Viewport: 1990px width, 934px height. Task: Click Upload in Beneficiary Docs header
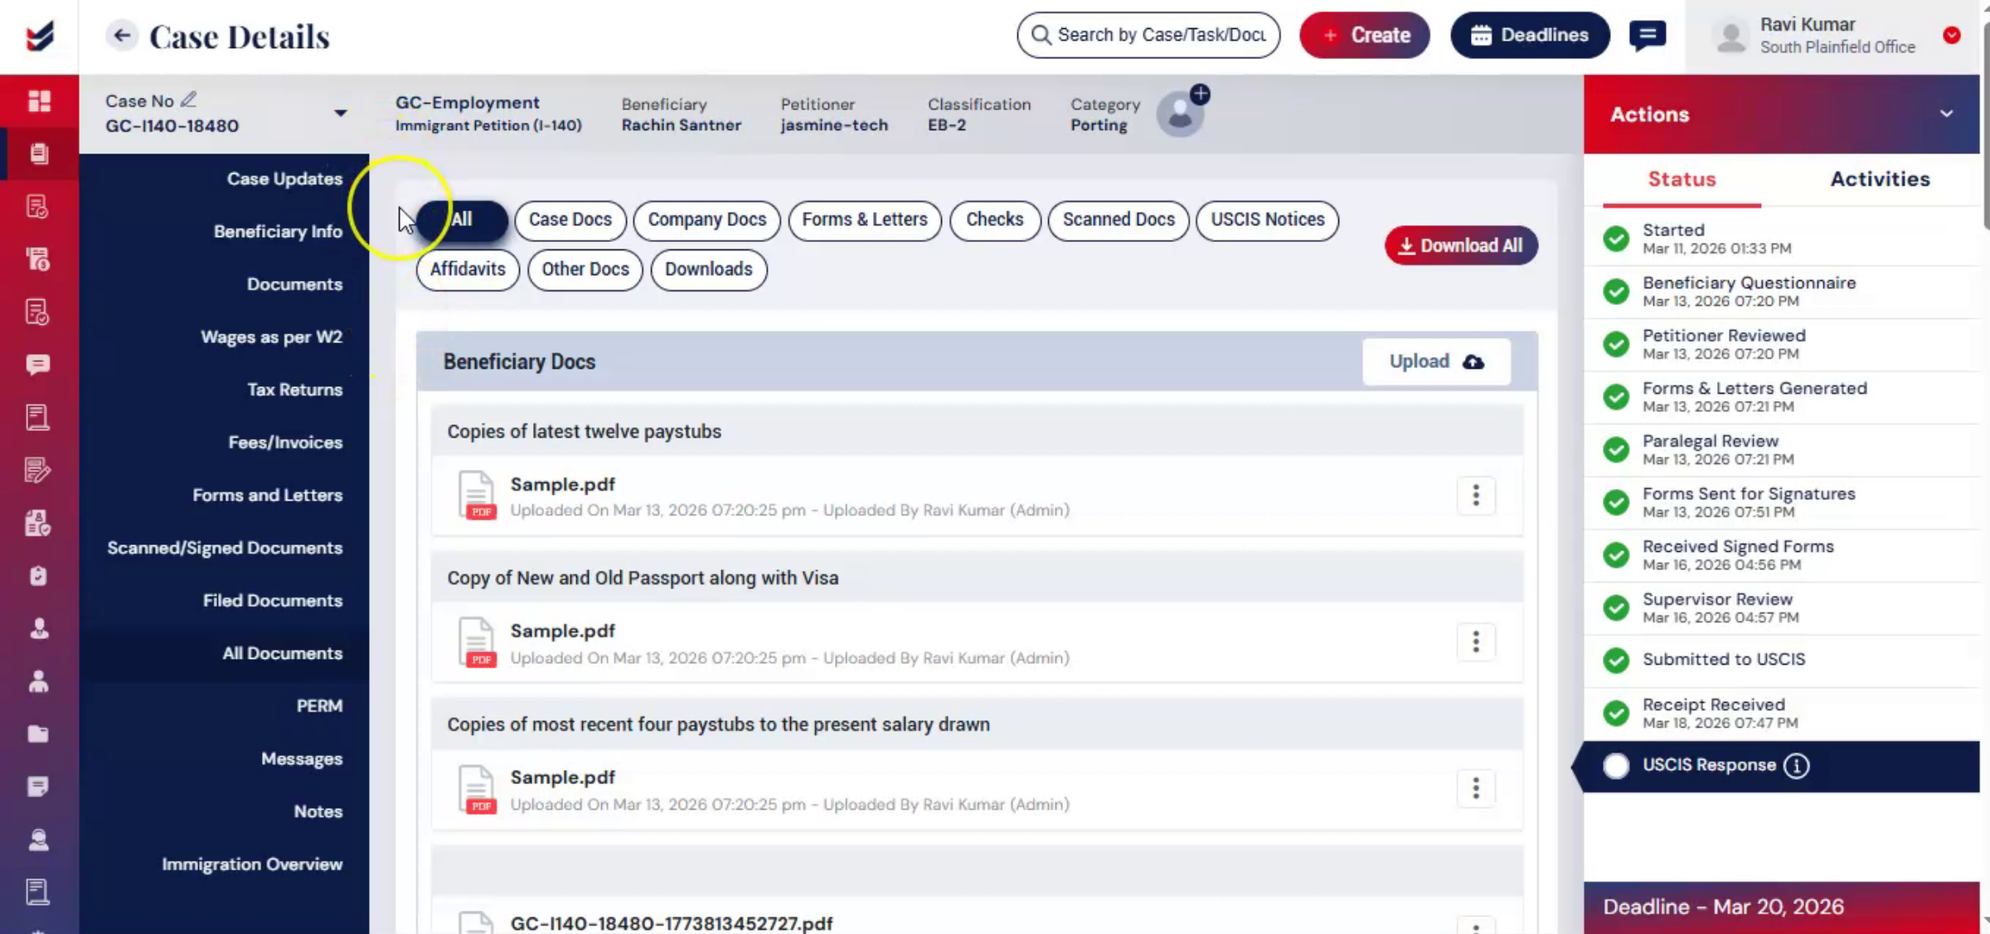pos(1436,361)
